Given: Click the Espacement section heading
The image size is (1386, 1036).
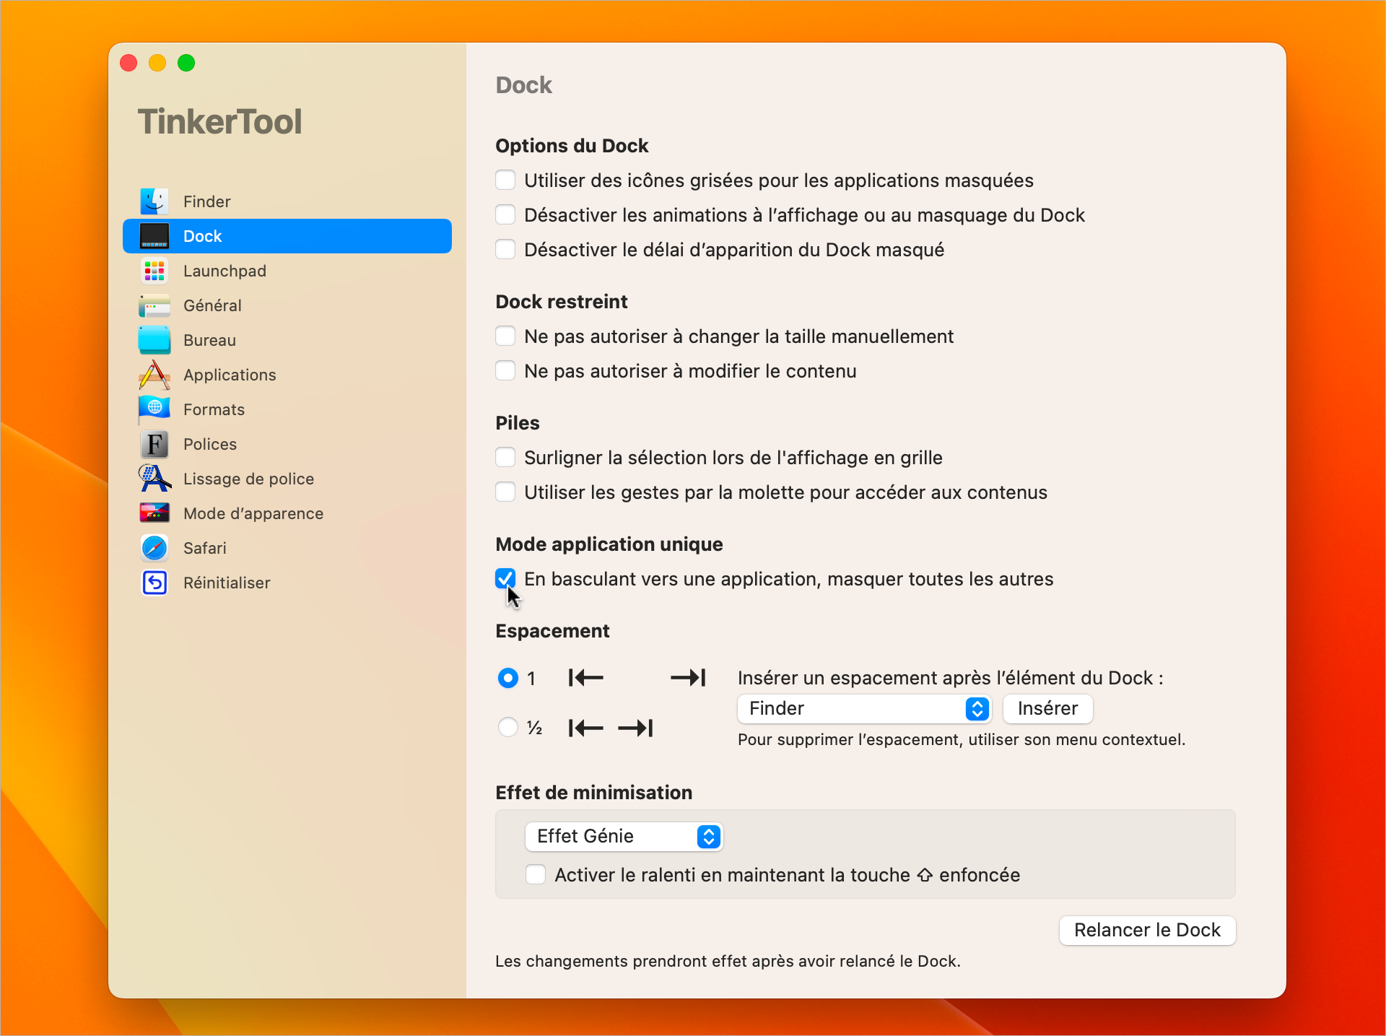Looking at the screenshot, I should tap(552, 631).
